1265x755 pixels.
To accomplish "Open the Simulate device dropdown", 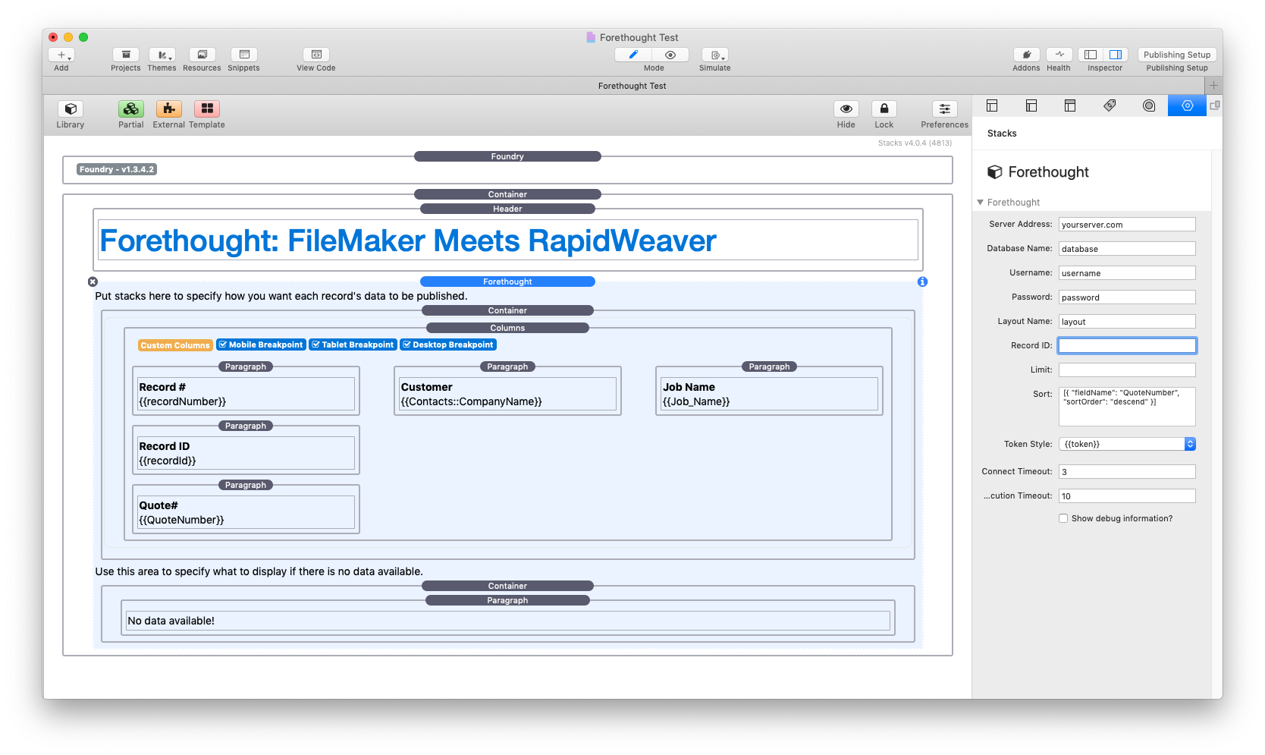I will 715,55.
